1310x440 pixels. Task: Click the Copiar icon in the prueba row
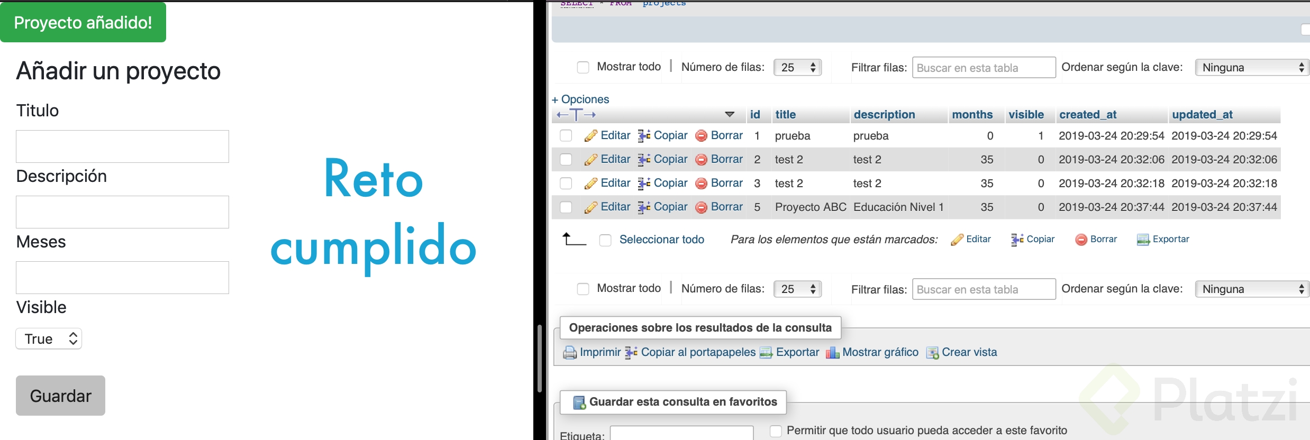644,136
